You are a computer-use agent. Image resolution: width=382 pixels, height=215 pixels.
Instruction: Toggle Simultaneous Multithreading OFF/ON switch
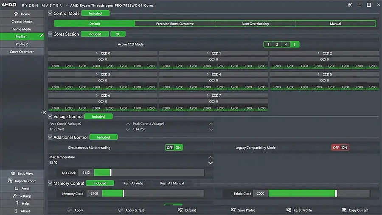174,148
